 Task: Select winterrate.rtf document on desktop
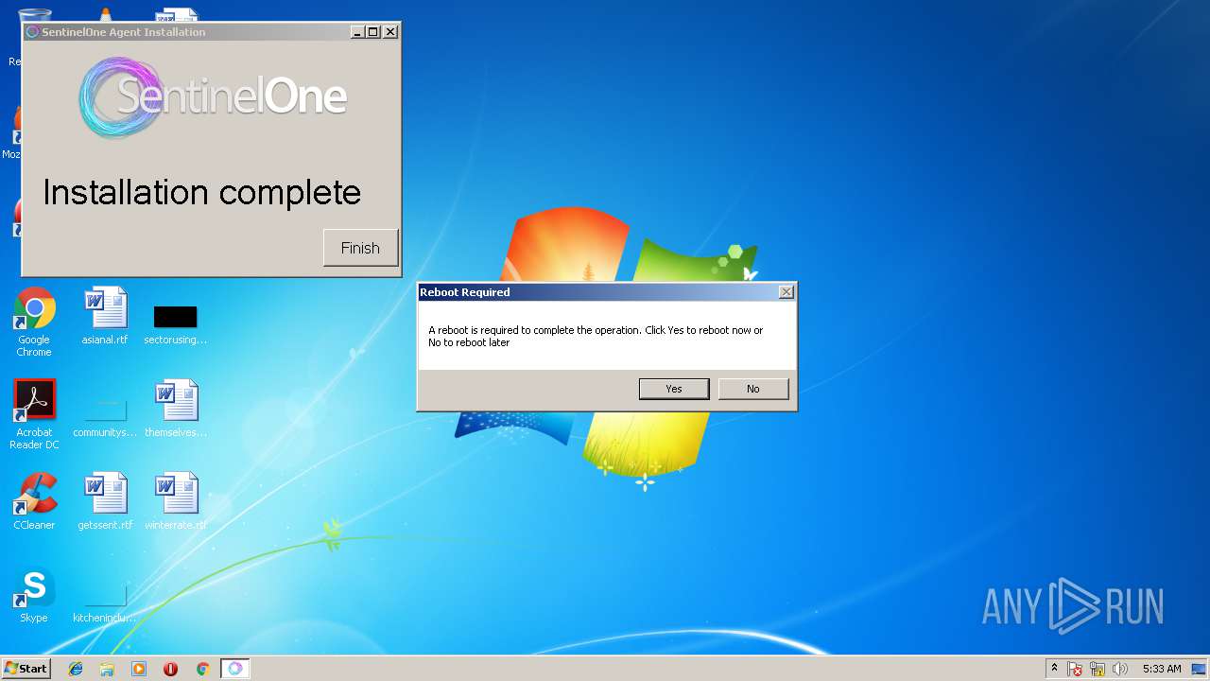click(x=176, y=501)
